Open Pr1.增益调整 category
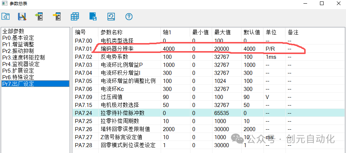346x153 pixels. (18, 44)
